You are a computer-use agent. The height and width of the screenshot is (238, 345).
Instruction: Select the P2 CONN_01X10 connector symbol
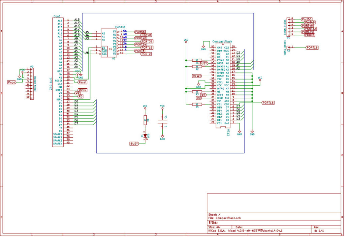[31, 84]
